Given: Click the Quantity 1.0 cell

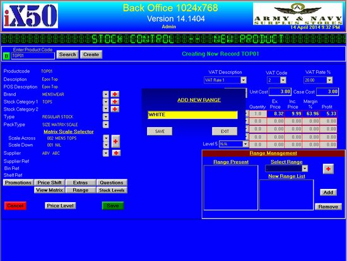Looking at the screenshot, I should click(x=258, y=114).
